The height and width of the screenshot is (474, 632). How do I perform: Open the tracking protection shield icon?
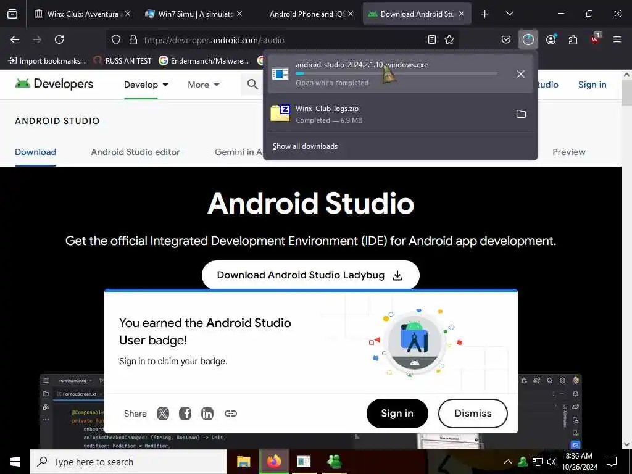116,39
